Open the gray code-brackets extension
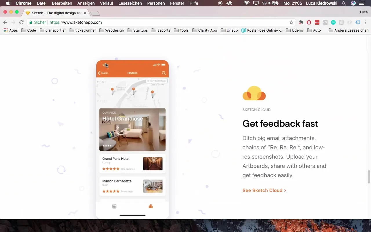The image size is (371, 232). coord(325,22)
